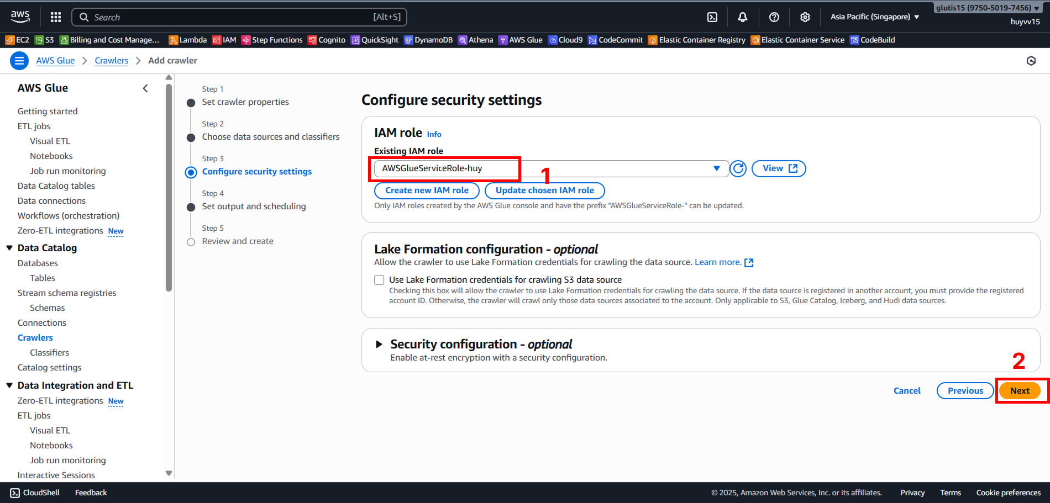Select the Configure security settings step
Screen dimensions: 1050x503
pyautogui.click(x=256, y=172)
